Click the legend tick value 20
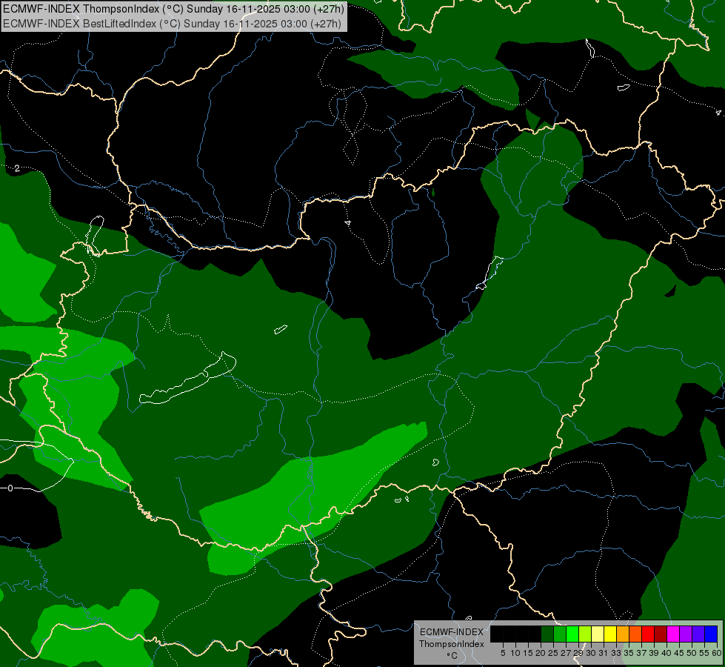The height and width of the screenshot is (667, 725). [541, 653]
